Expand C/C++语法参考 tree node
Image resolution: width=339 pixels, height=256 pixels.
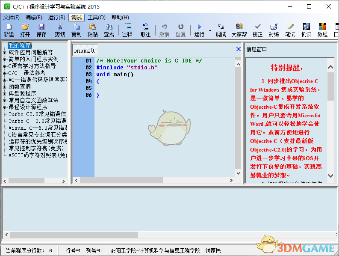click(x=4, y=73)
